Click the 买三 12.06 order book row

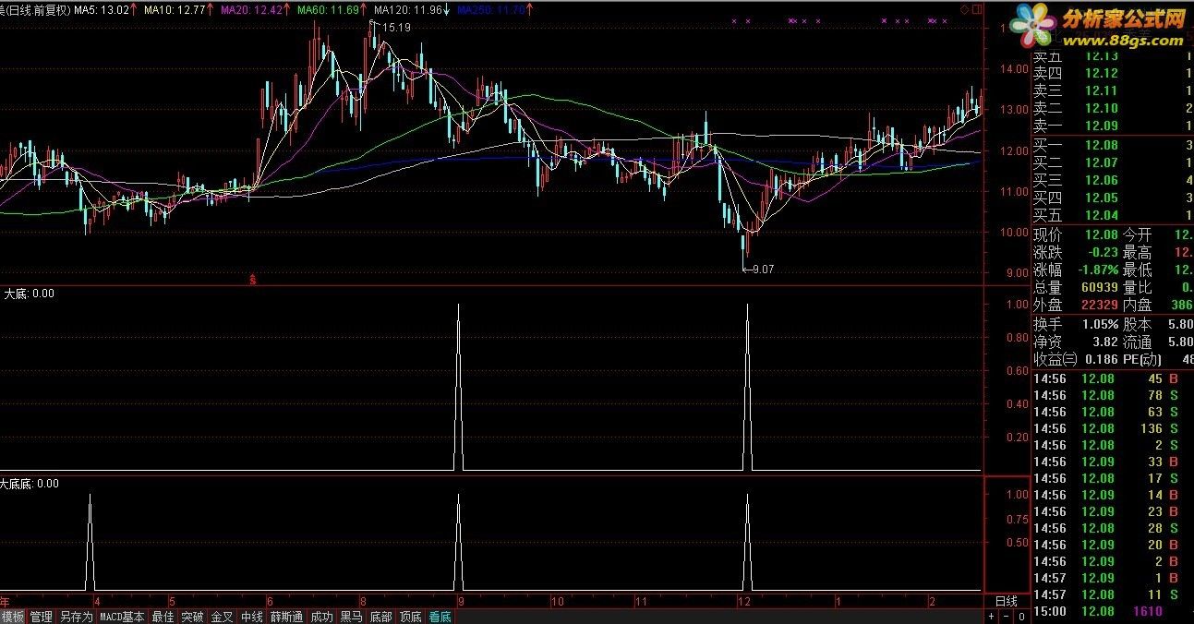point(1112,180)
